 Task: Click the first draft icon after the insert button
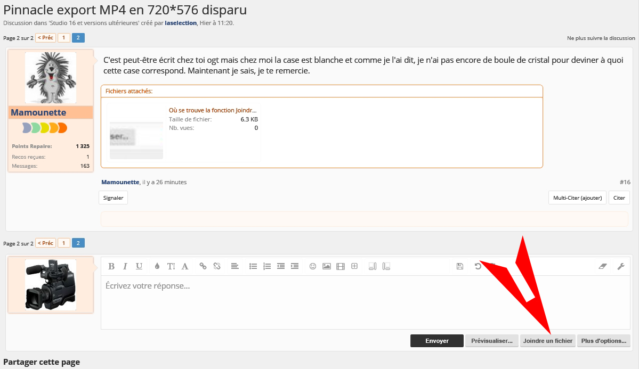373,266
